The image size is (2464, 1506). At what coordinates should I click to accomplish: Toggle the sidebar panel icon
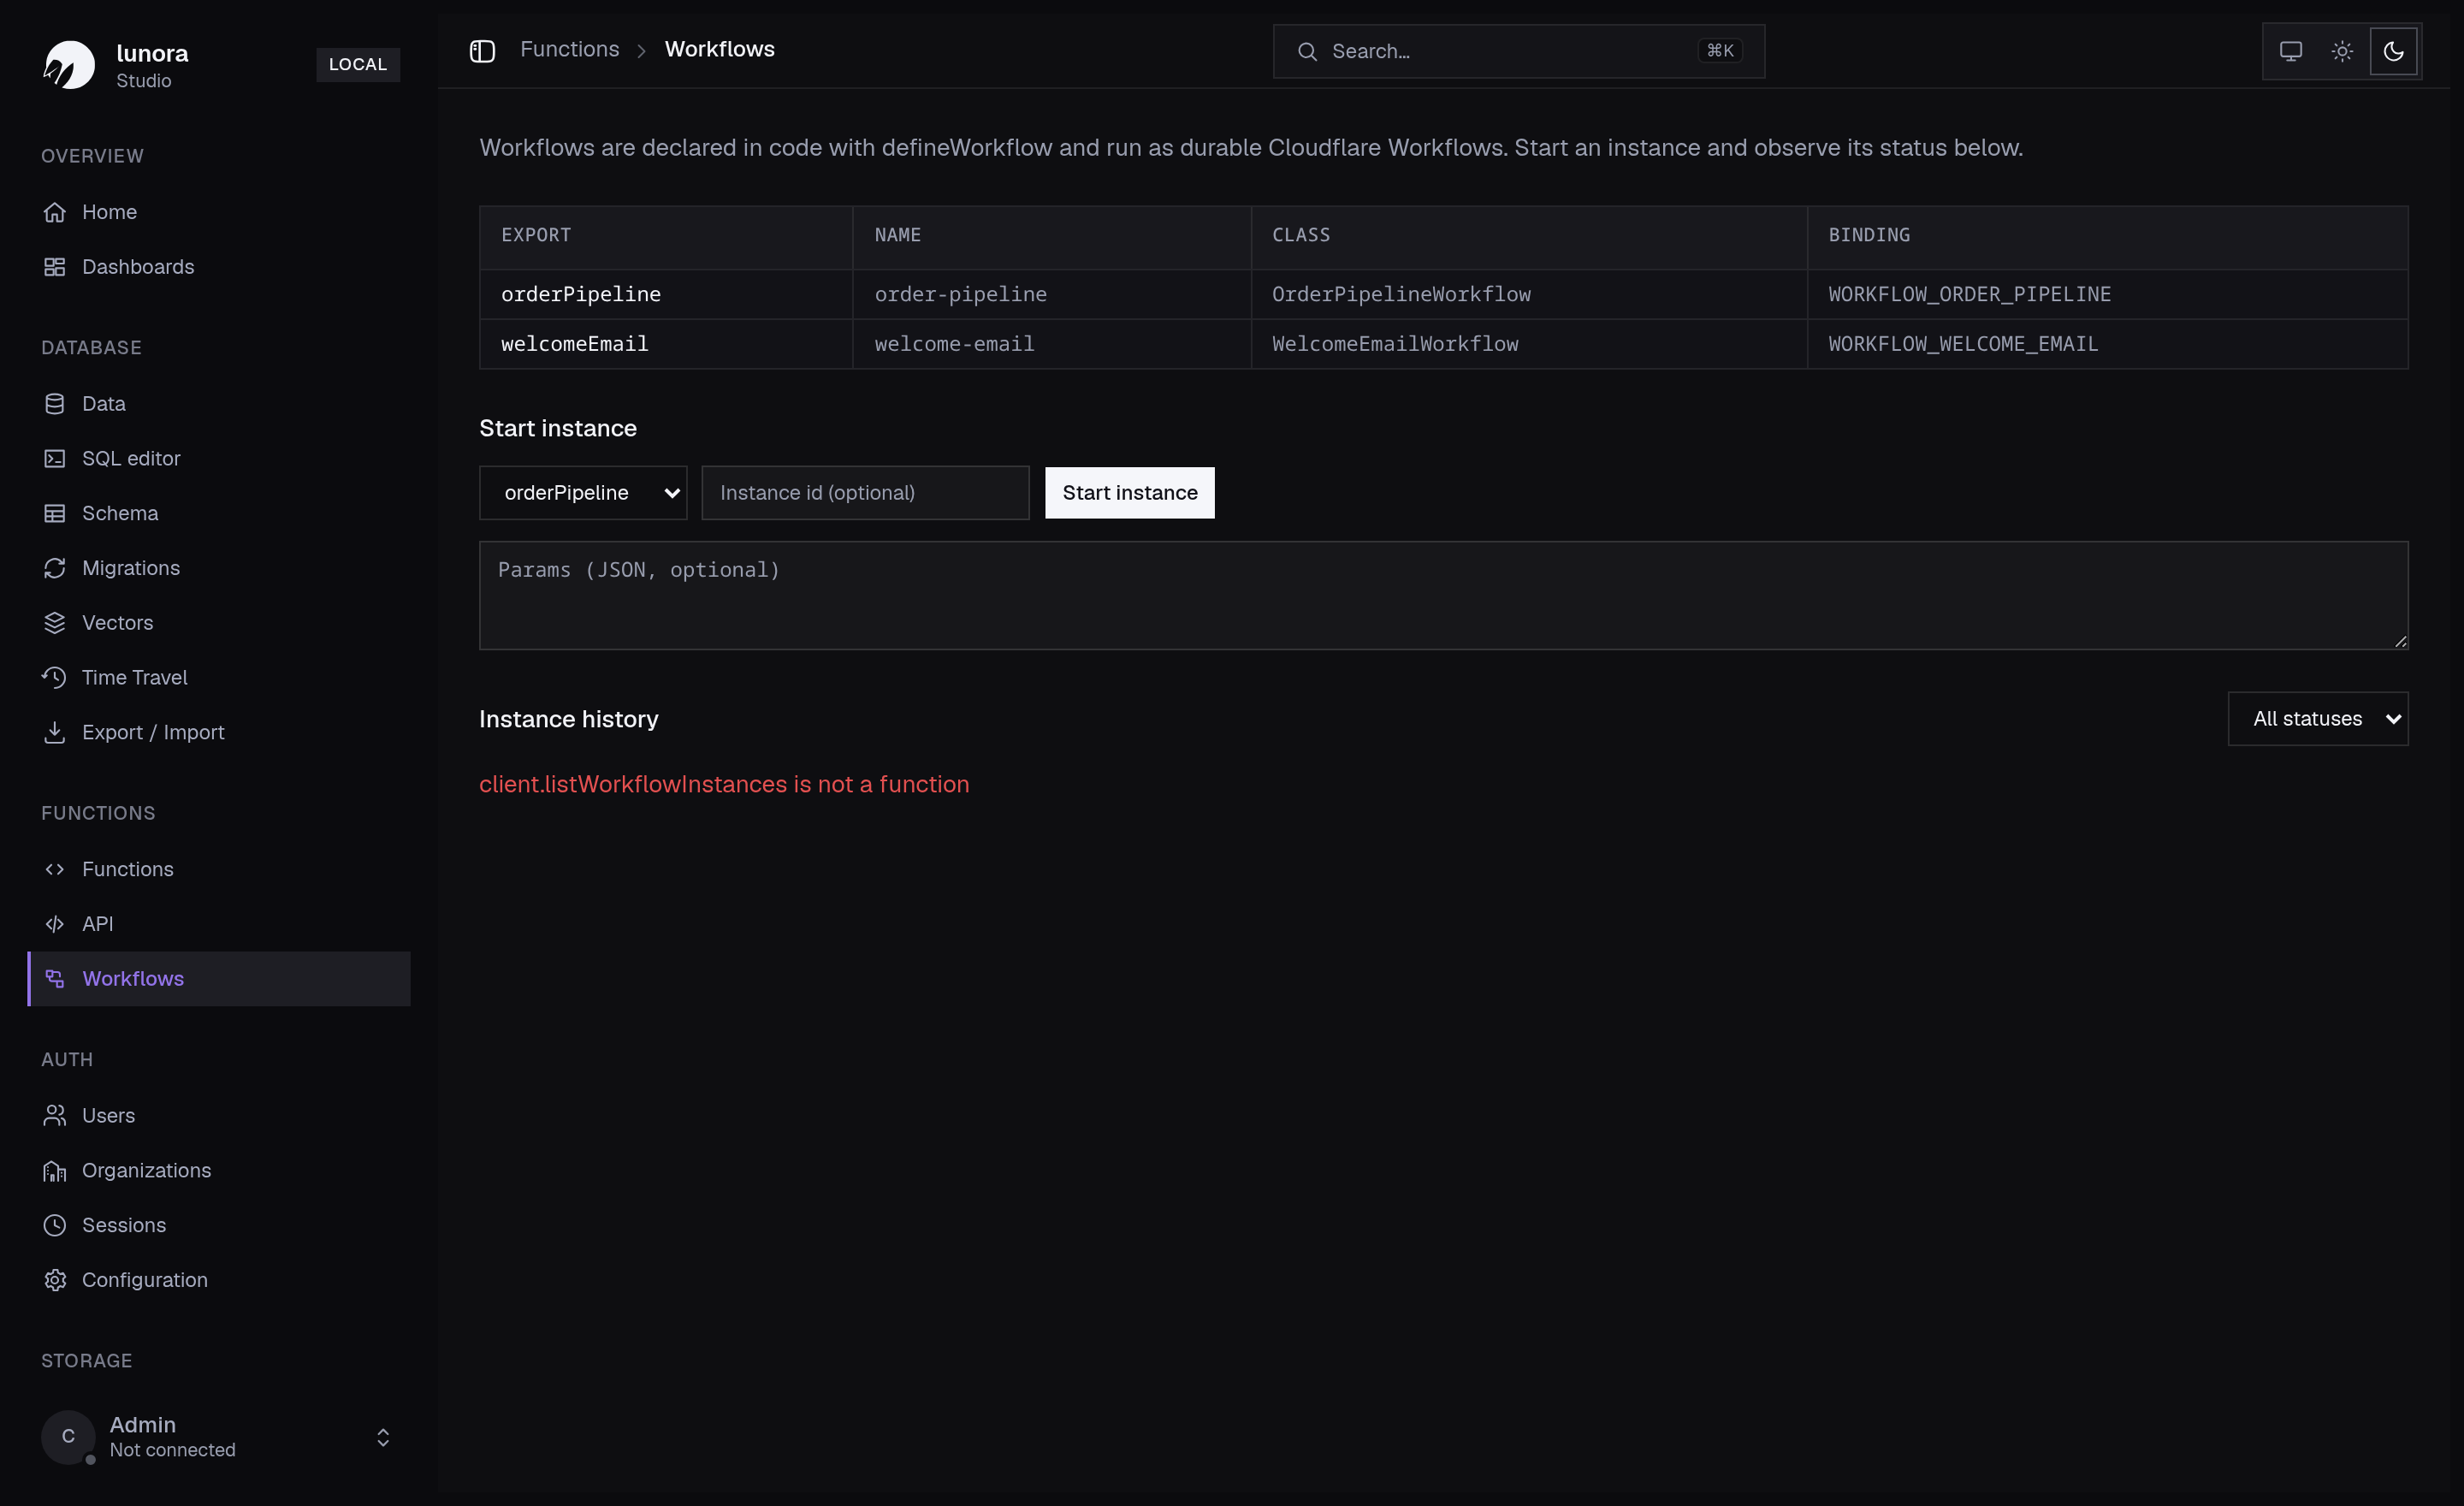[x=482, y=51]
